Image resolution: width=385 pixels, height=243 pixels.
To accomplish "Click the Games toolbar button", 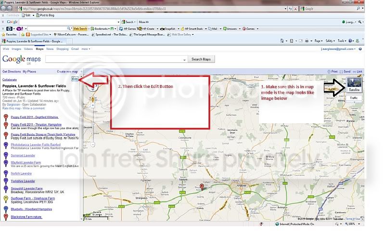I will click(x=248, y=29).
